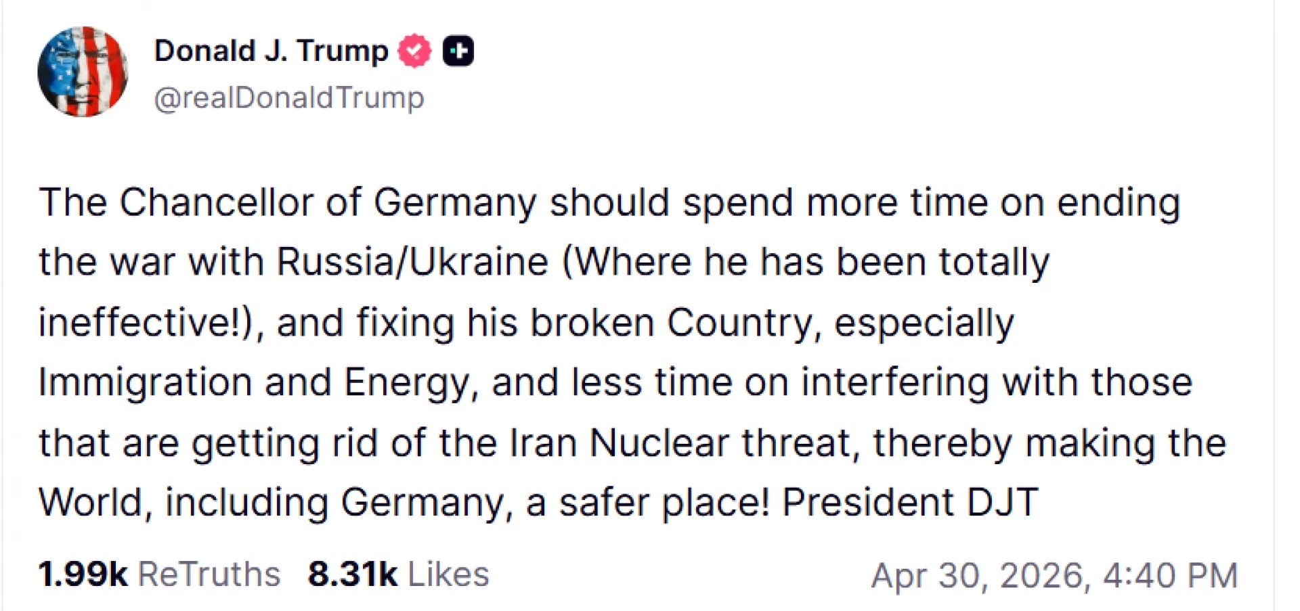Click the "President DJT" signature text

click(909, 503)
